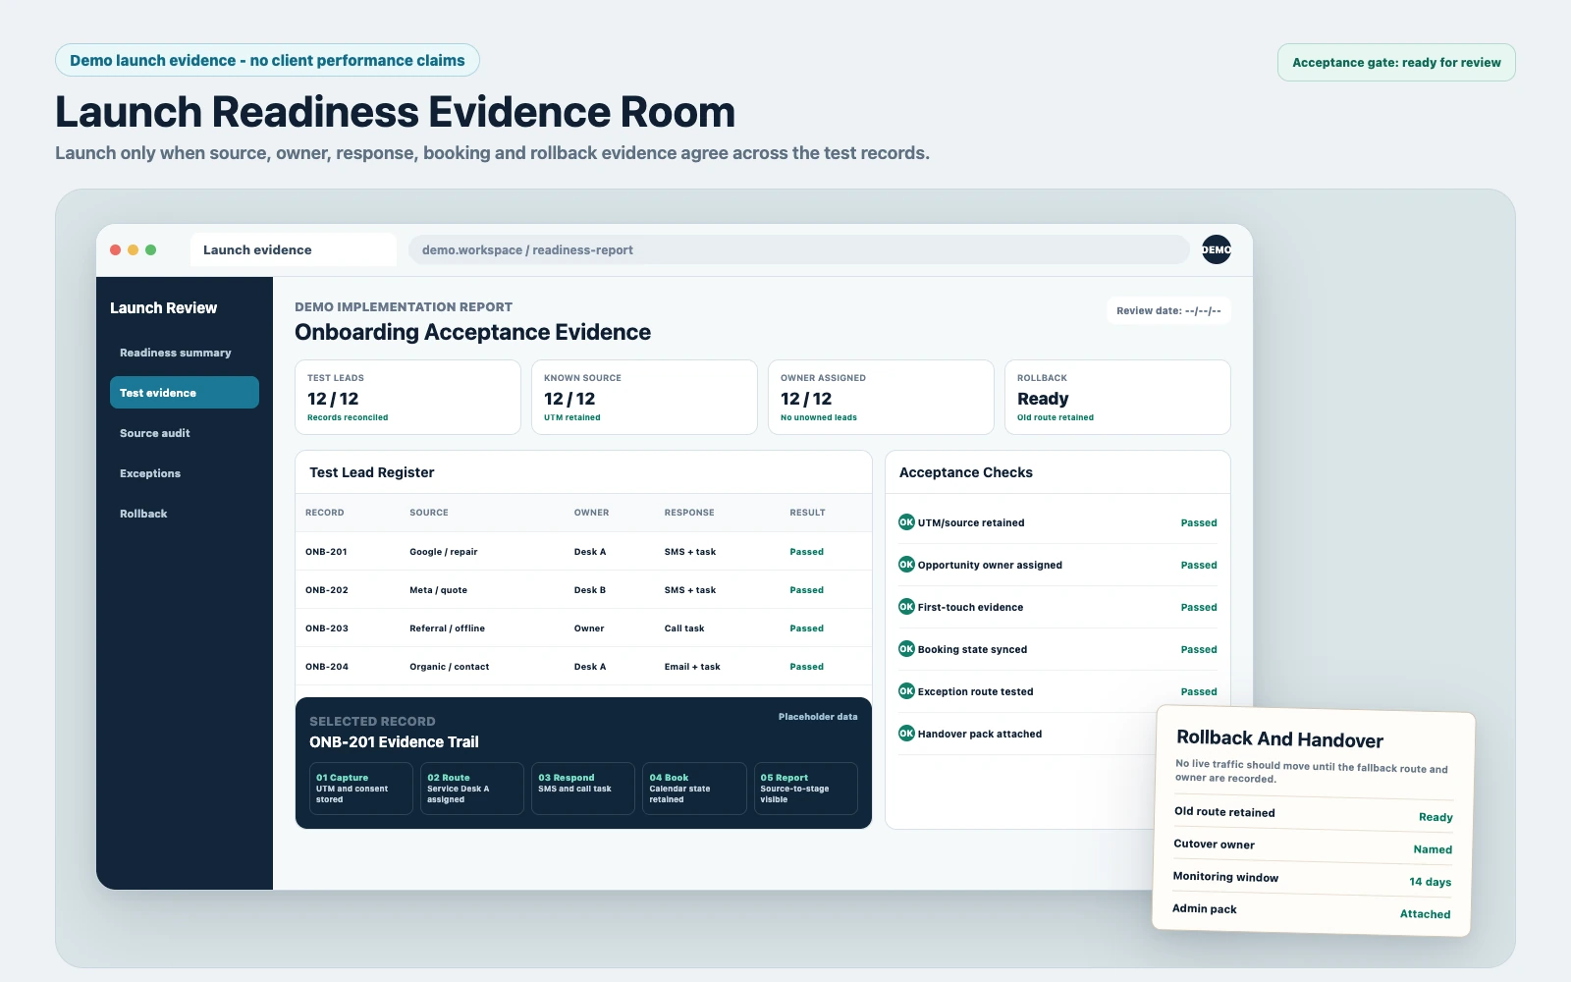This screenshot has width=1571, height=982.
Task: Click the yellow window minimize dot
Action: [134, 250]
